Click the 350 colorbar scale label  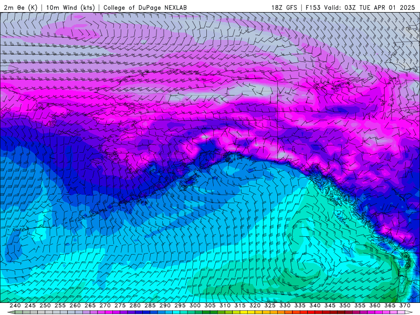click(345, 306)
